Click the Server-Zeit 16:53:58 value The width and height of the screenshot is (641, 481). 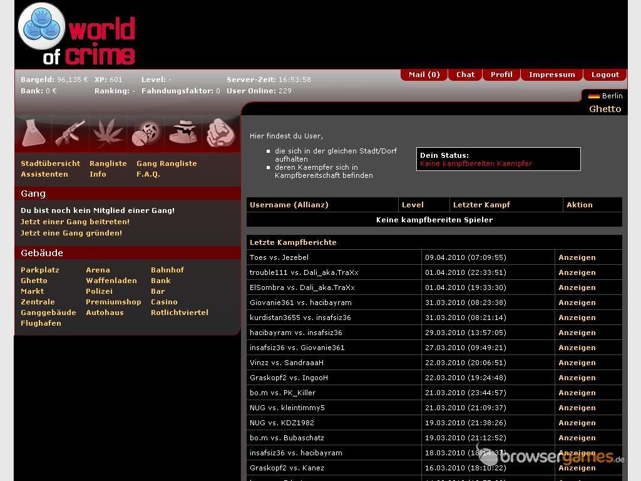[x=294, y=80]
